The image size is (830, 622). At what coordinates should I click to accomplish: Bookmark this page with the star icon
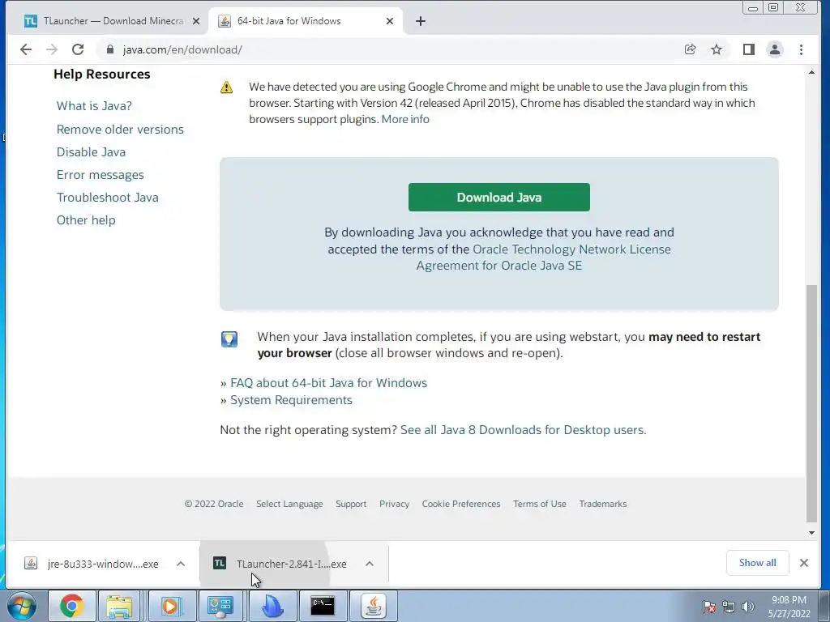[717, 49]
